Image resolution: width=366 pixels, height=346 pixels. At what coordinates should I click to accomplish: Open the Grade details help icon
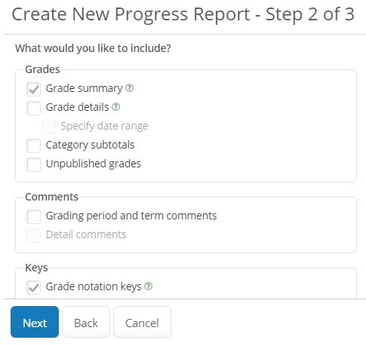115,107
